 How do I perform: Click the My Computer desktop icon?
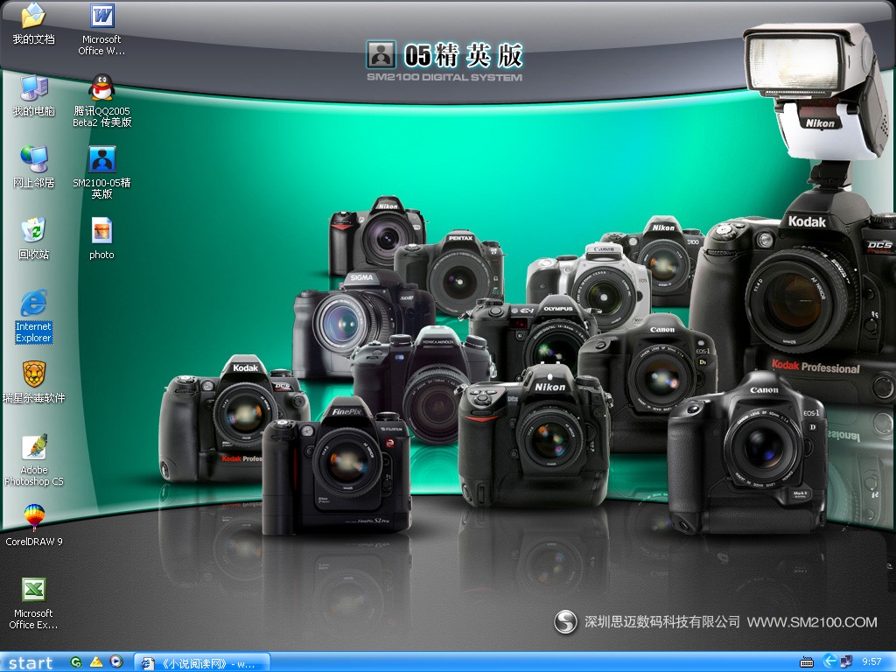(33, 88)
